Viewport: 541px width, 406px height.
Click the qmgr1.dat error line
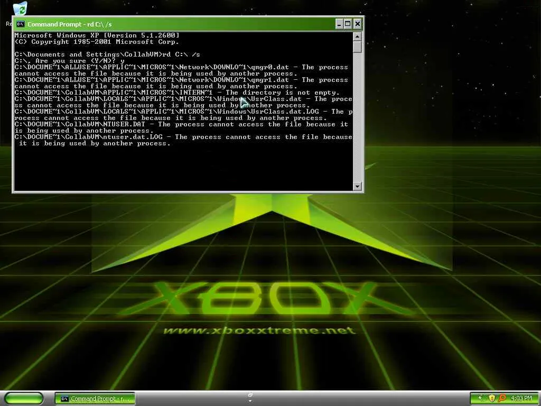pyautogui.click(x=182, y=83)
